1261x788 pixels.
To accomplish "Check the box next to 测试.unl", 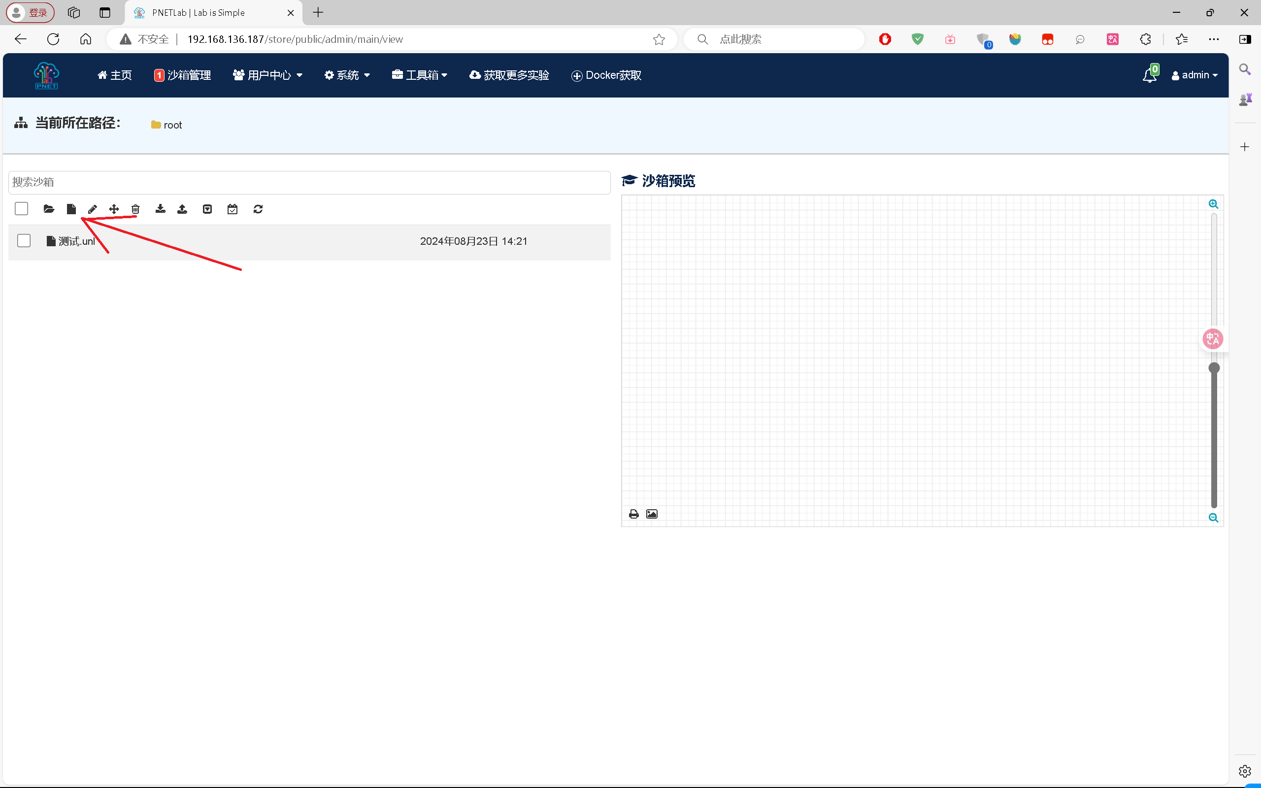I will (x=24, y=241).
